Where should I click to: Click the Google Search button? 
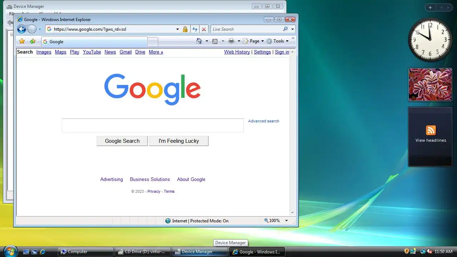(x=122, y=141)
